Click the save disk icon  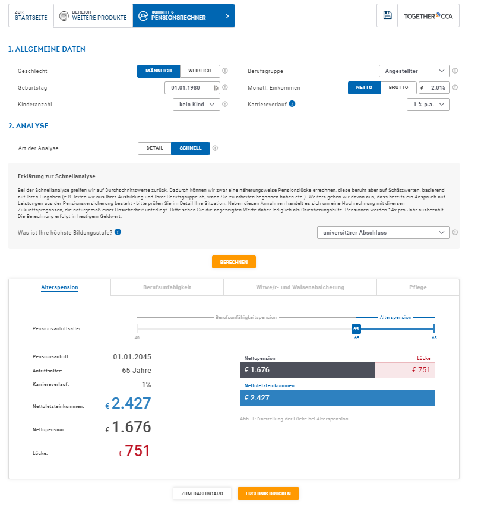[387, 15]
